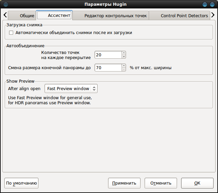Click the Смена размера конечной панорамы до label

(49, 68)
